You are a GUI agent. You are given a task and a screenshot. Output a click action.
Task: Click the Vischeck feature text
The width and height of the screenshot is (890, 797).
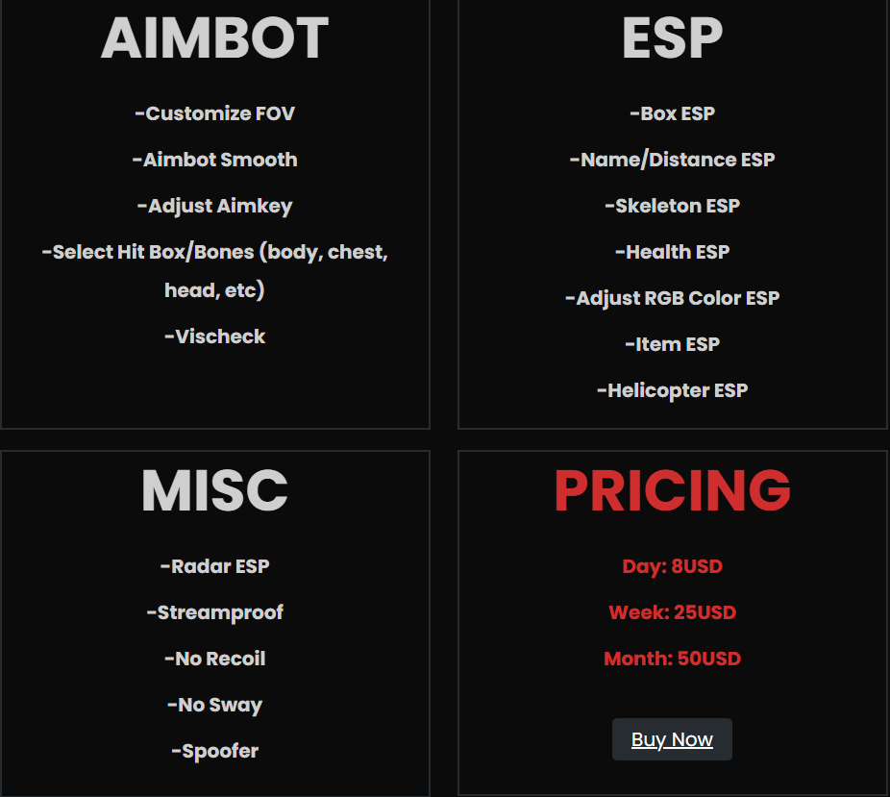(214, 336)
